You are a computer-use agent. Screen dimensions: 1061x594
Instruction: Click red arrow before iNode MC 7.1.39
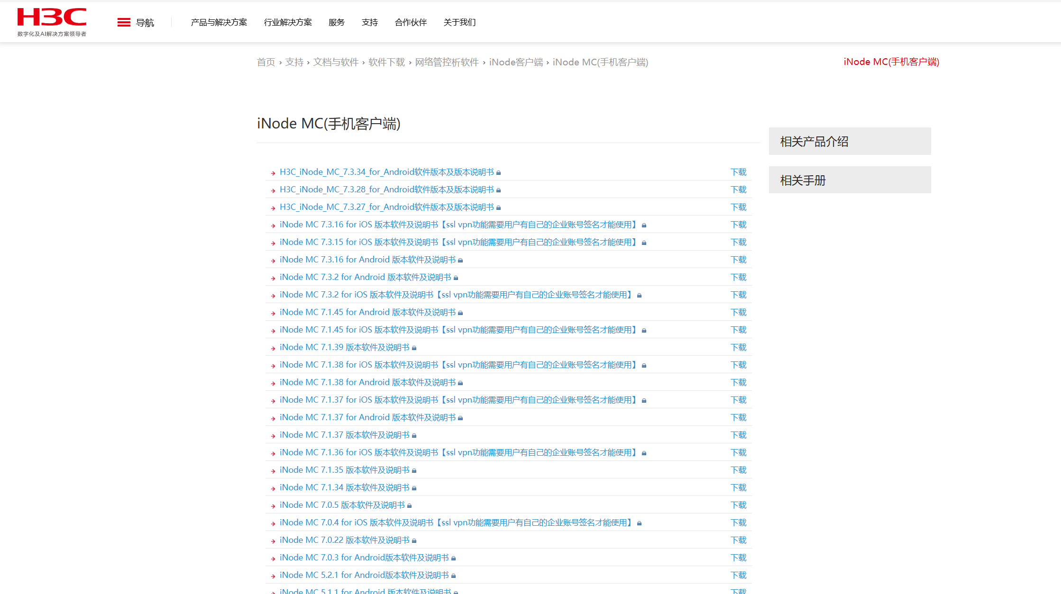pos(273,348)
